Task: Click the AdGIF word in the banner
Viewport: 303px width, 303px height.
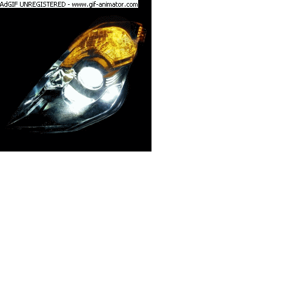Action: (x=9, y=4)
